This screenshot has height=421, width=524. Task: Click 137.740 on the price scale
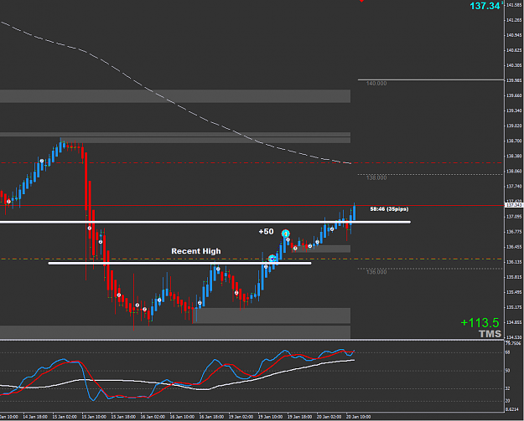click(514, 187)
